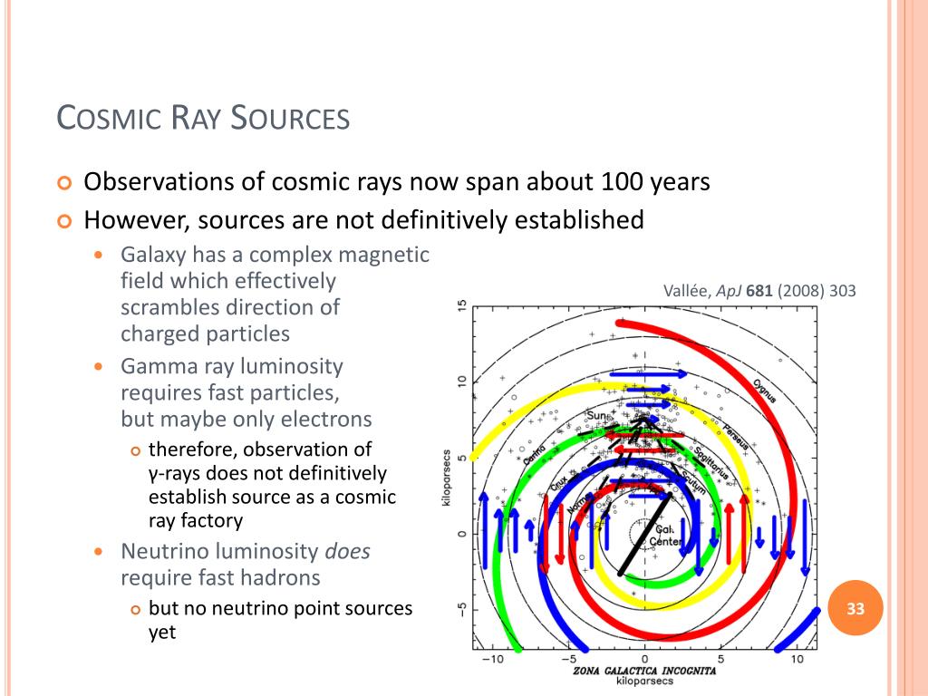Click the "Sun" label in the galaxy diagram
The height and width of the screenshot is (696, 928).
[595, 415]
